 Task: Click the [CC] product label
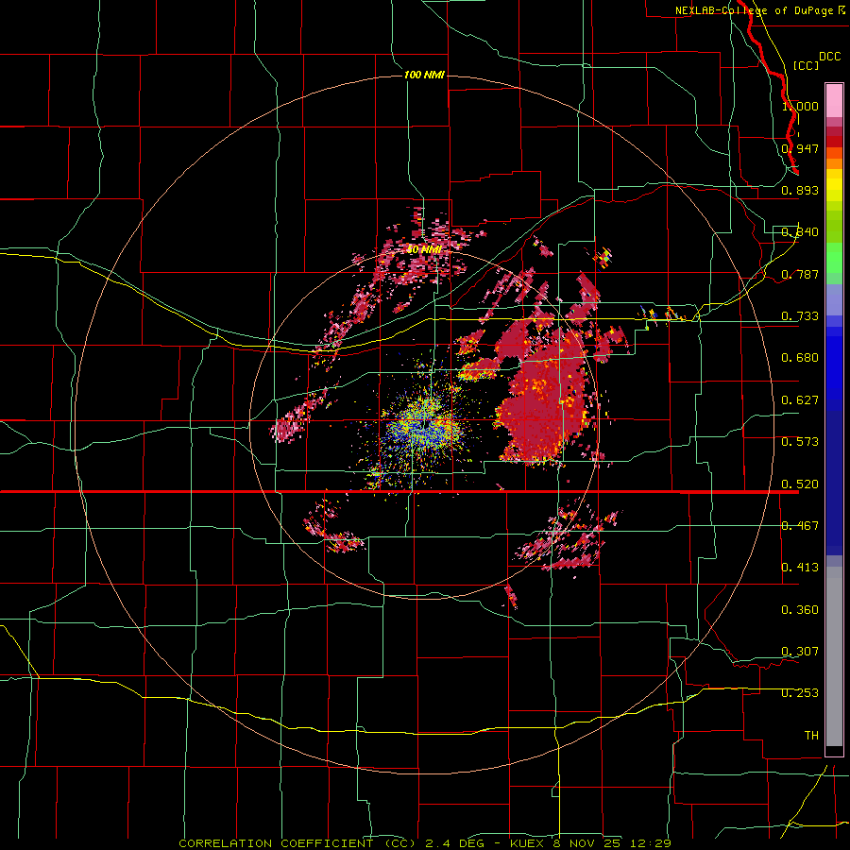click(x=806, y=65)
